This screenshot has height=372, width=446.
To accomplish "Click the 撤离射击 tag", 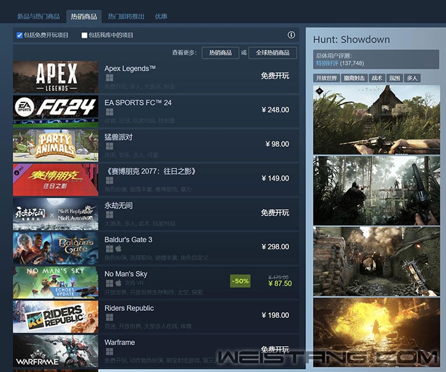I will 354,78.
